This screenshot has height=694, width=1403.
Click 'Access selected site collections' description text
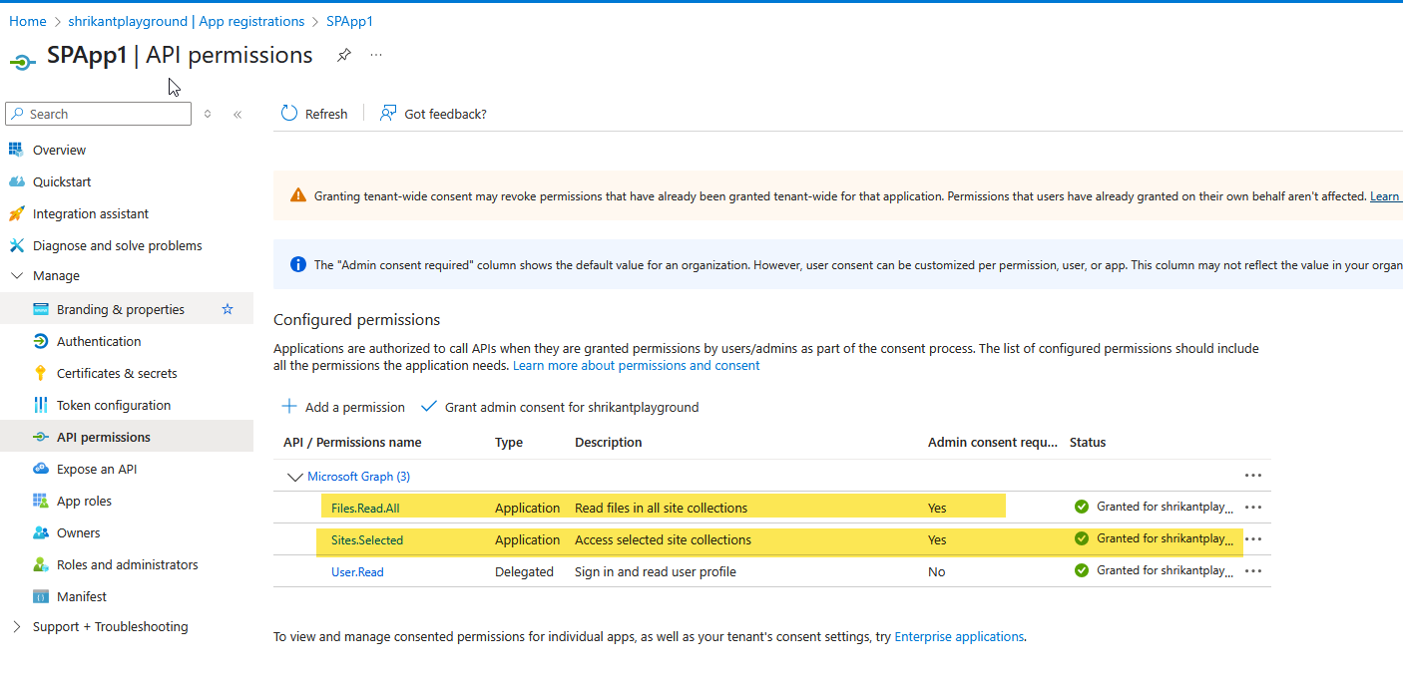coord(663,539)
